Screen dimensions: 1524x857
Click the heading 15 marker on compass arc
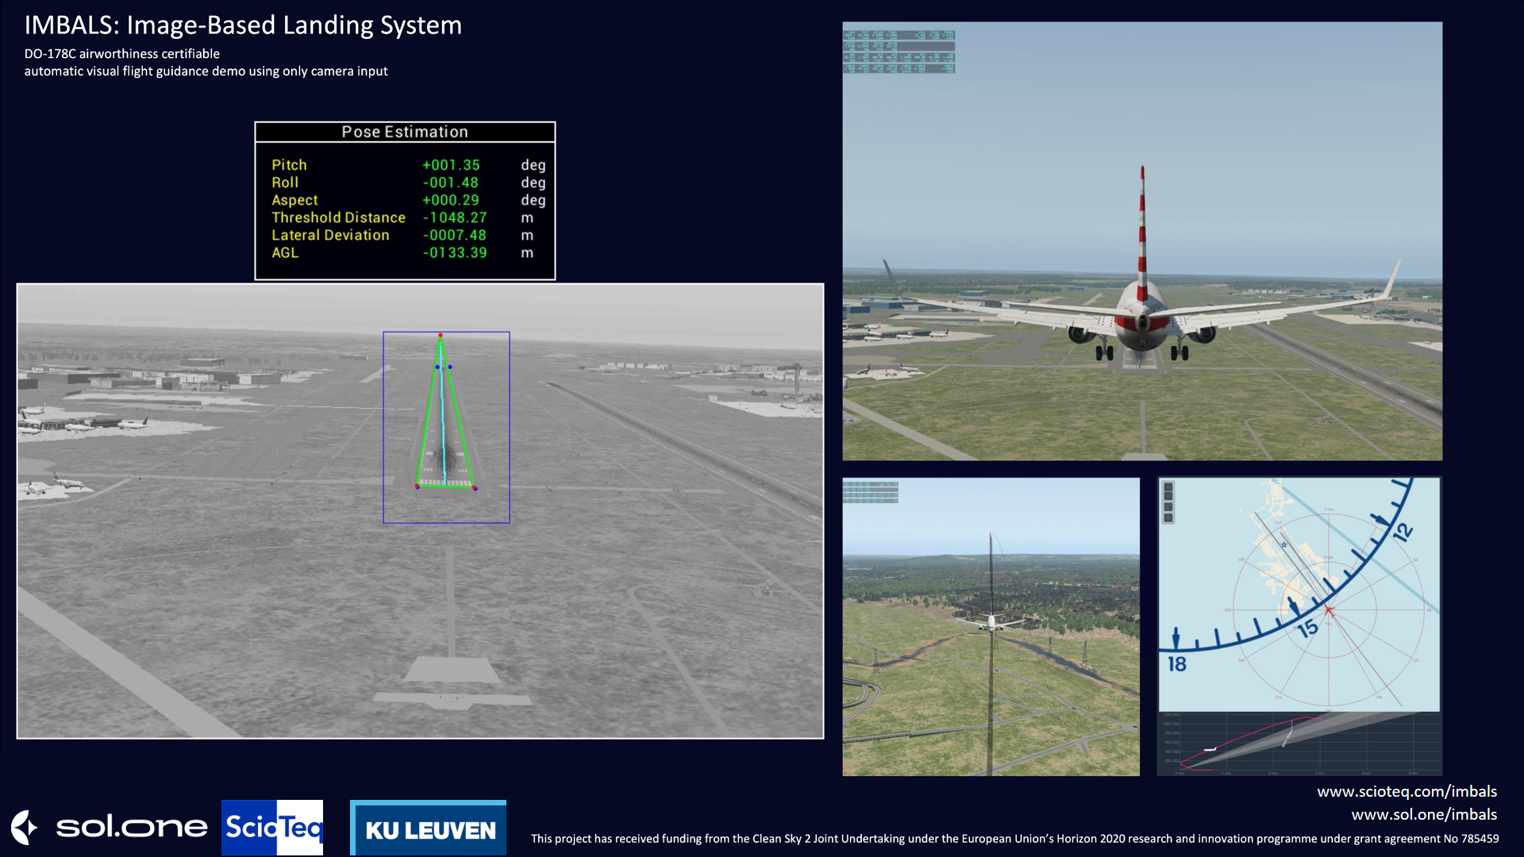pos(1307,629)
